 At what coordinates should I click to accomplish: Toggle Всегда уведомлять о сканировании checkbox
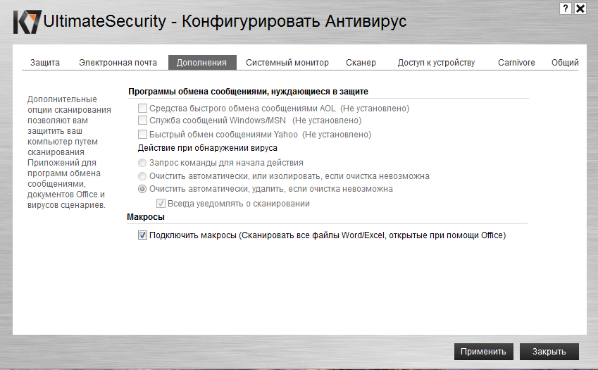[x=161, y=204]
